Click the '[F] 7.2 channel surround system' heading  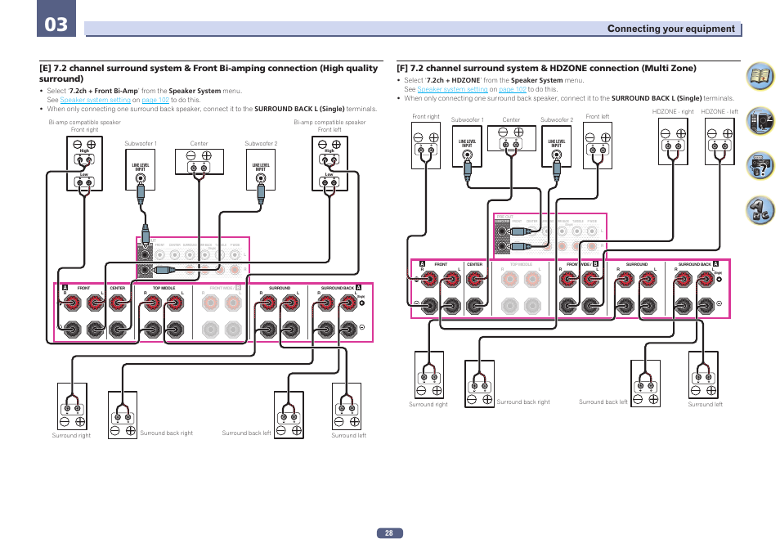[546, 68]
